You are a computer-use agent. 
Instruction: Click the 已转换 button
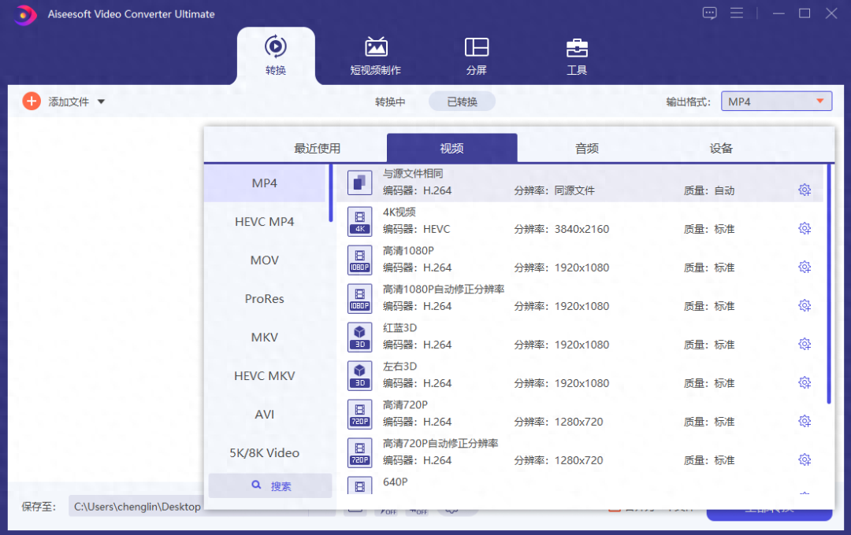[x=462, y=101]
